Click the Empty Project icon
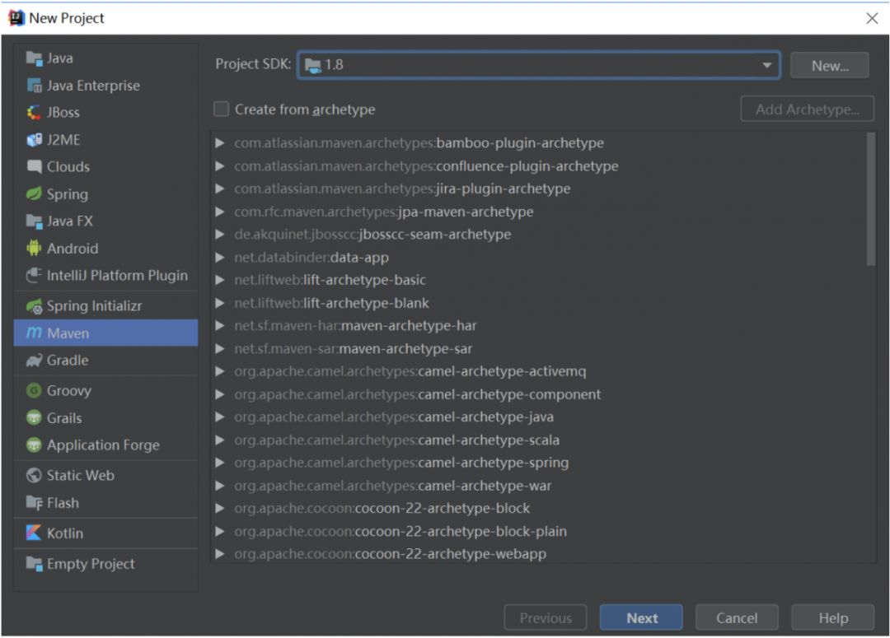 34,564
